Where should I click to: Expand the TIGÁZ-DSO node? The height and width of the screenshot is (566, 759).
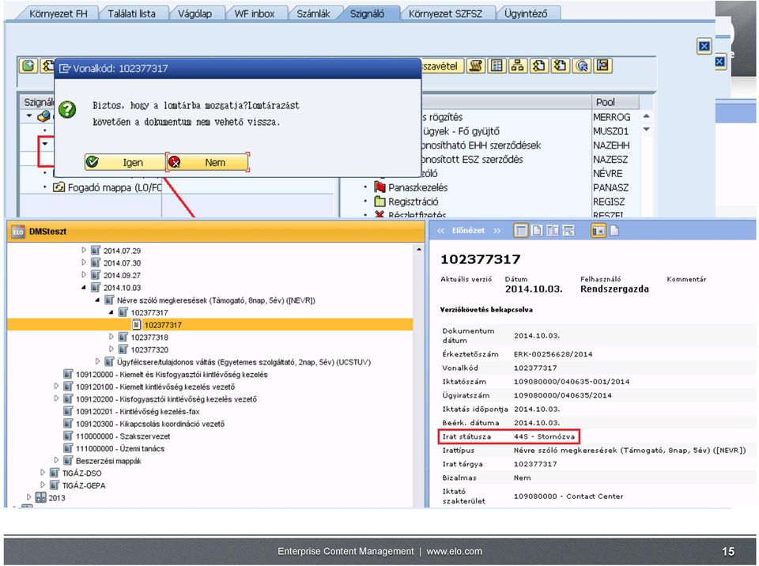click(x=43, y=473)
